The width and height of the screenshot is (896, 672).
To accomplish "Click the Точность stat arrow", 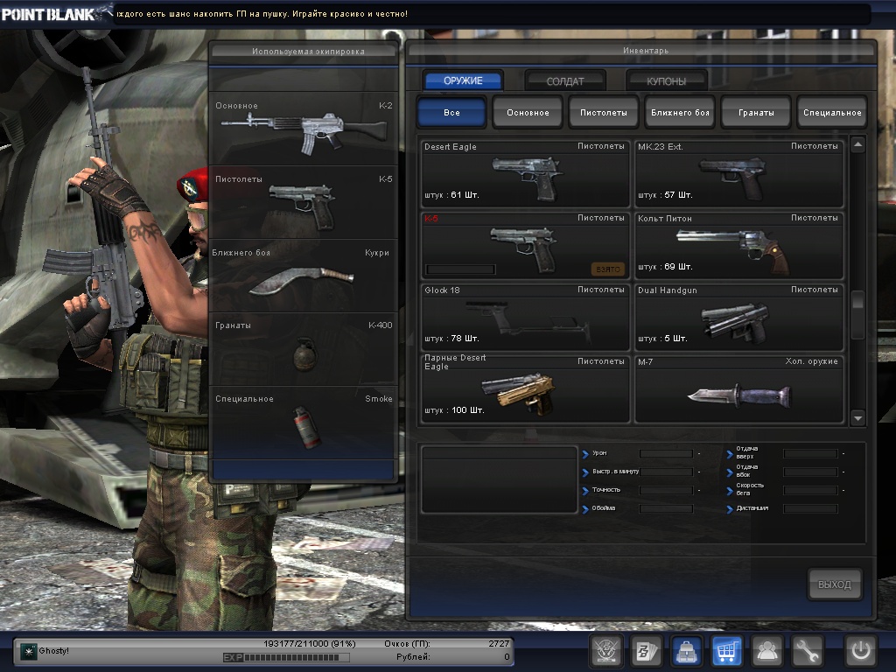I will pyautogui.click(x=585, y=490).
